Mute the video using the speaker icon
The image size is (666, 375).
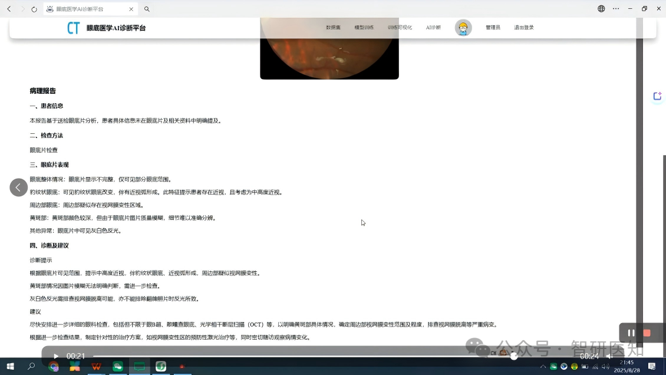(608, 356)
